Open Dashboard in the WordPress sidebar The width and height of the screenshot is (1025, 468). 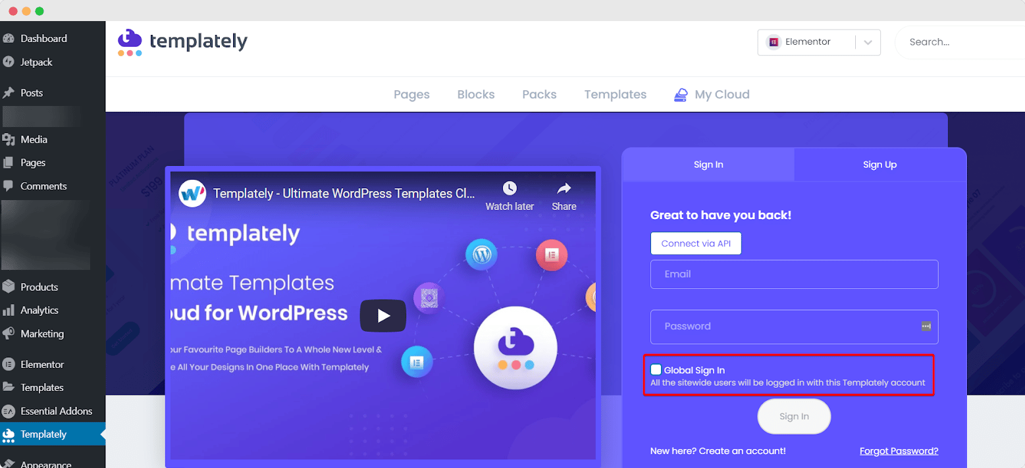click(43, 38)
